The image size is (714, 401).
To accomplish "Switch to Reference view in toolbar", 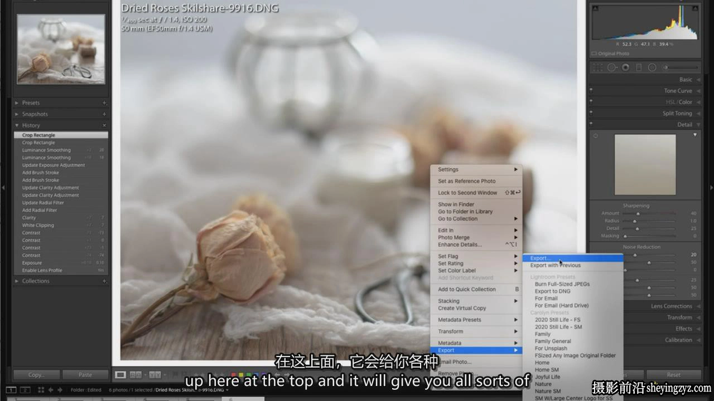I will pyautogui.click(x=136, y=375).
